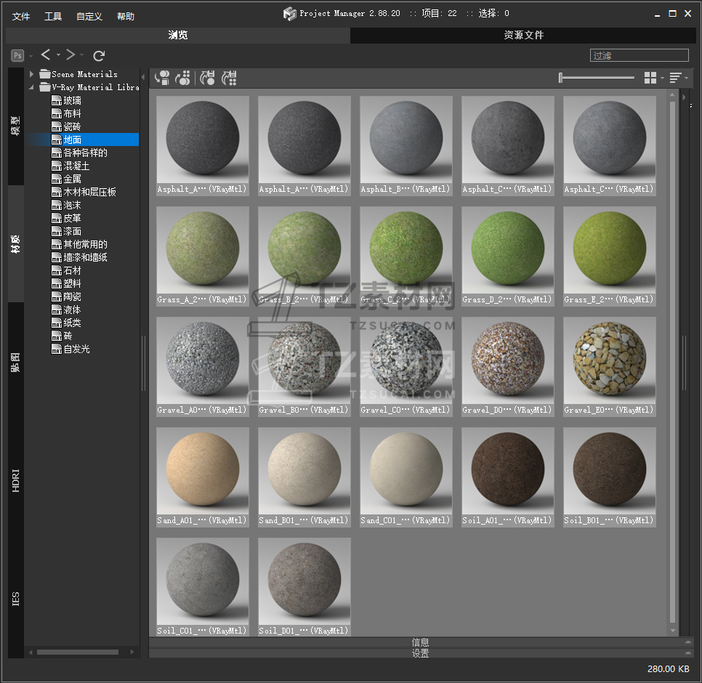Expand the 设置 panel
This screenshot has width=702, height=683.
[420, 653]
